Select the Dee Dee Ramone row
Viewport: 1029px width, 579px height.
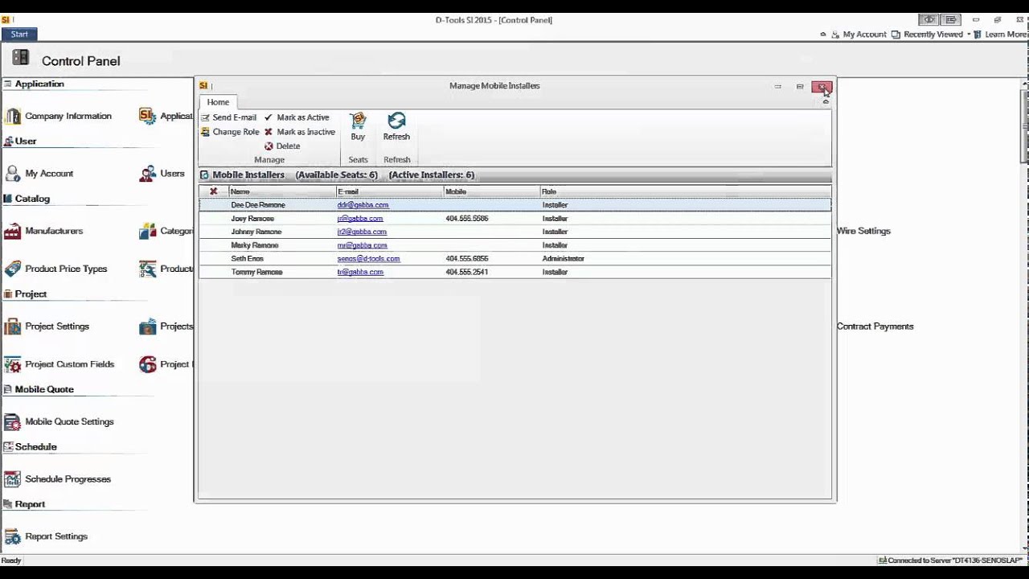(515, 205)
